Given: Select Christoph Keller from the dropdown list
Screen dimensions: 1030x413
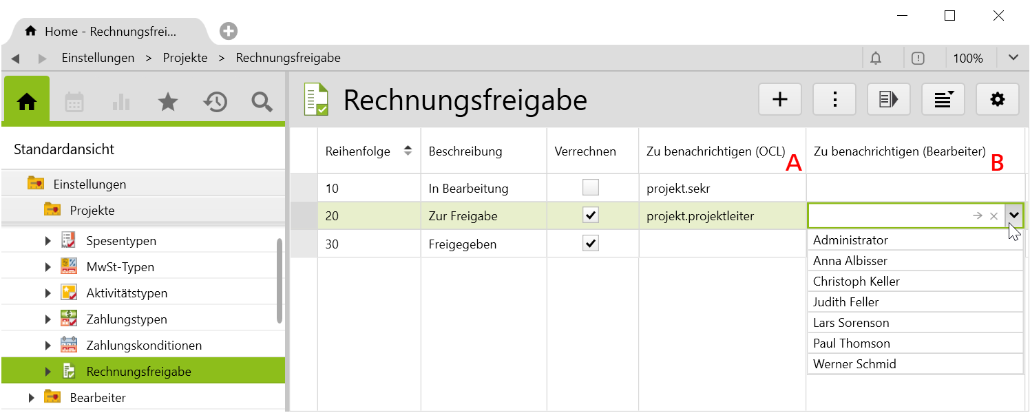Looking at the screenshot, I should click(856, 282).
